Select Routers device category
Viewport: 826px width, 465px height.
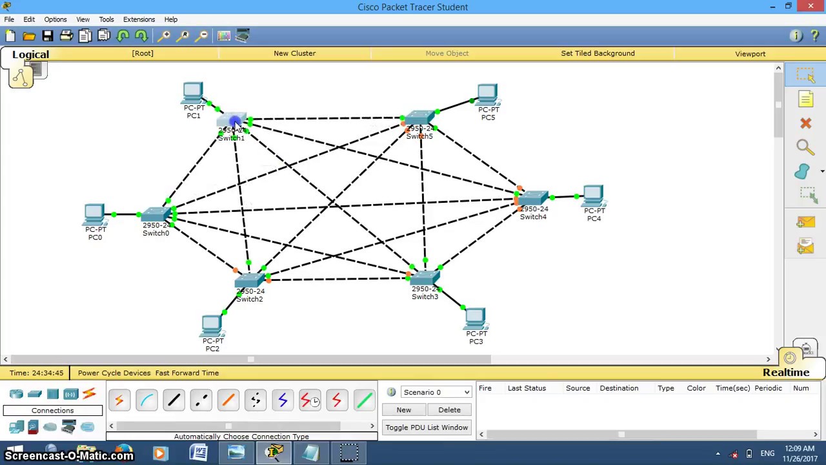(16, 393)
